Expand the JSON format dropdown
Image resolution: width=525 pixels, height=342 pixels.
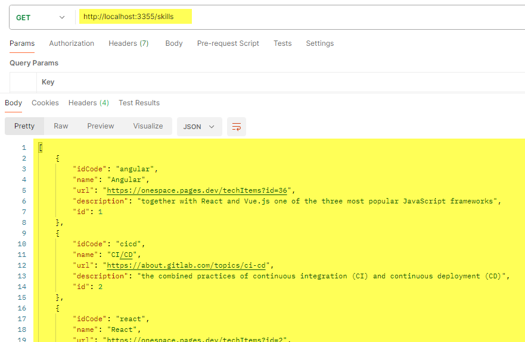point(199,127)
